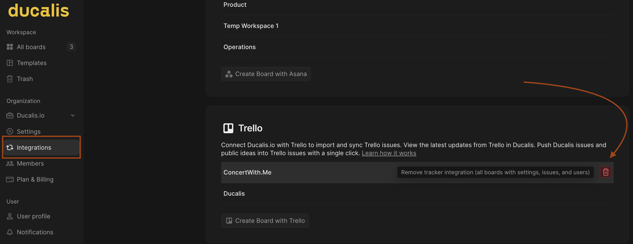Click Create Board with Asana button
The image size is (633, 244).
[266, 74]
